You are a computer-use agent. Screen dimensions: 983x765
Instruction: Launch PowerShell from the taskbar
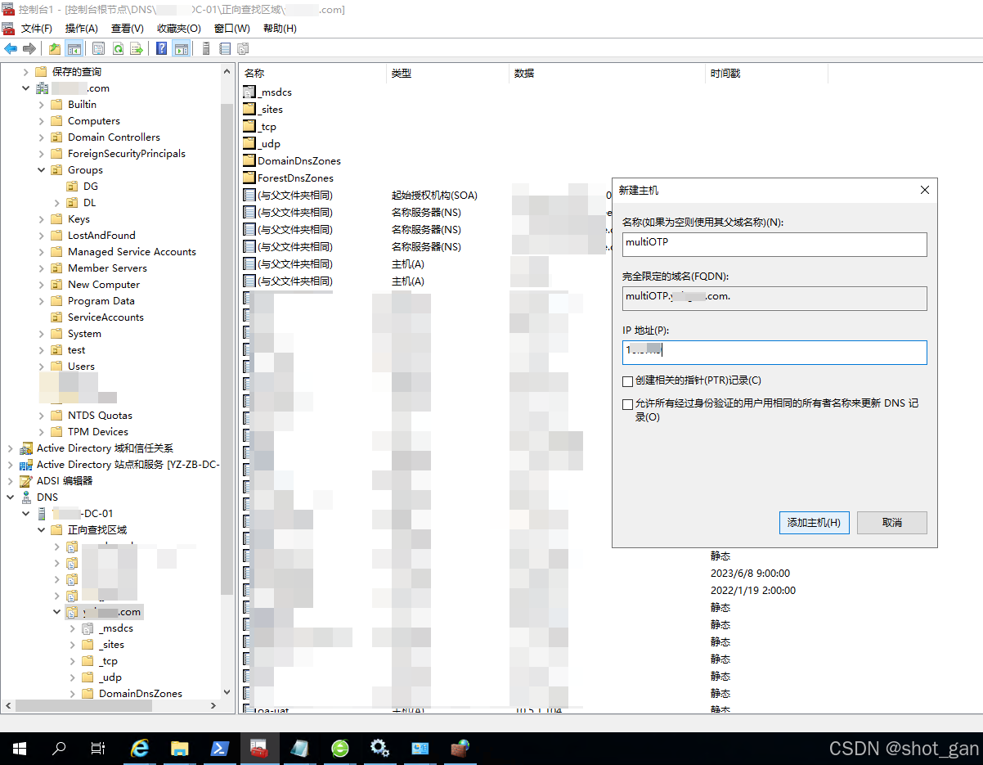[219, 749]
